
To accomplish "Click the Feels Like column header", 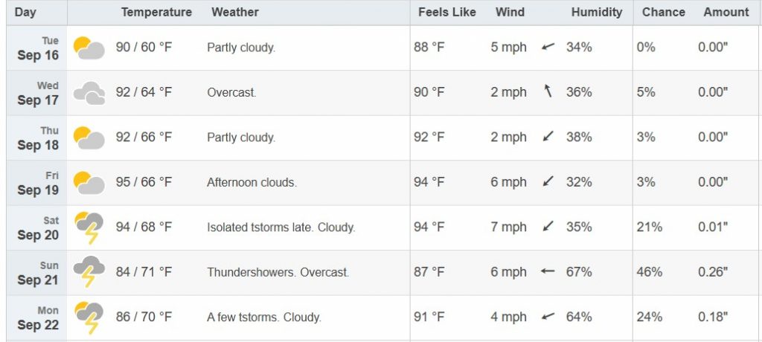I will pos(447,12).
